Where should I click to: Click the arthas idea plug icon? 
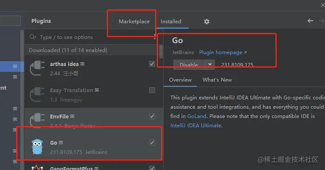[38, 68]
